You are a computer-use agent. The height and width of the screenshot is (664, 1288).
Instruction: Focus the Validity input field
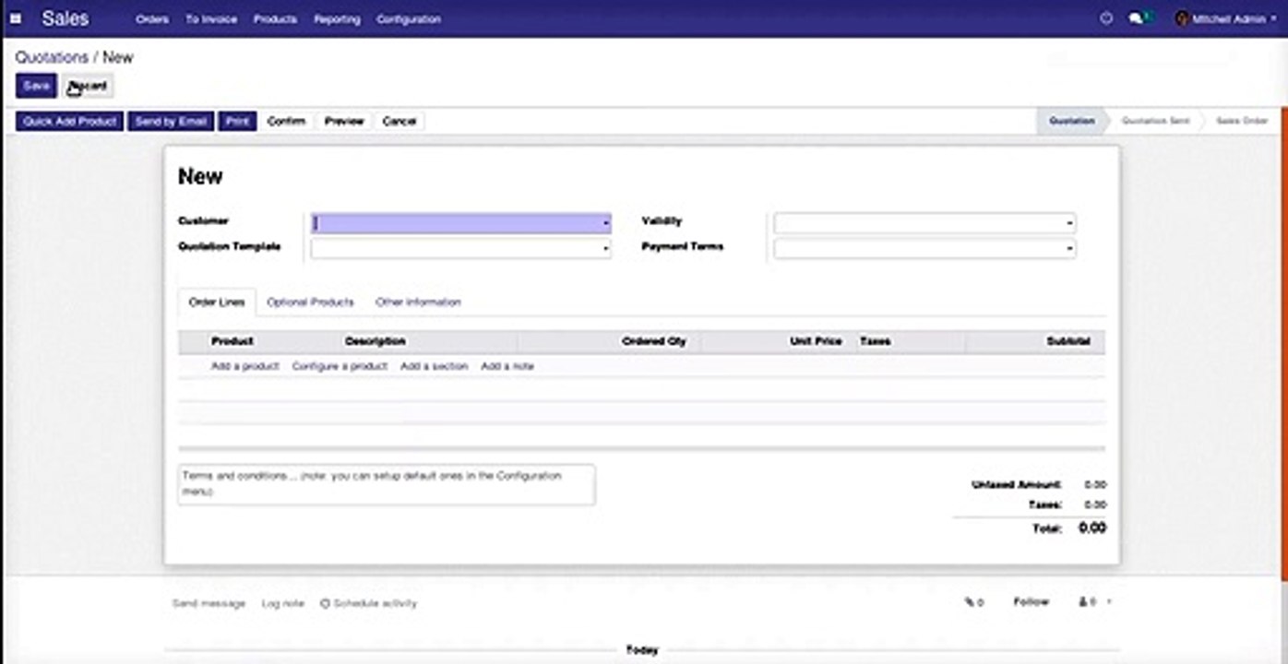coord(924,223)
